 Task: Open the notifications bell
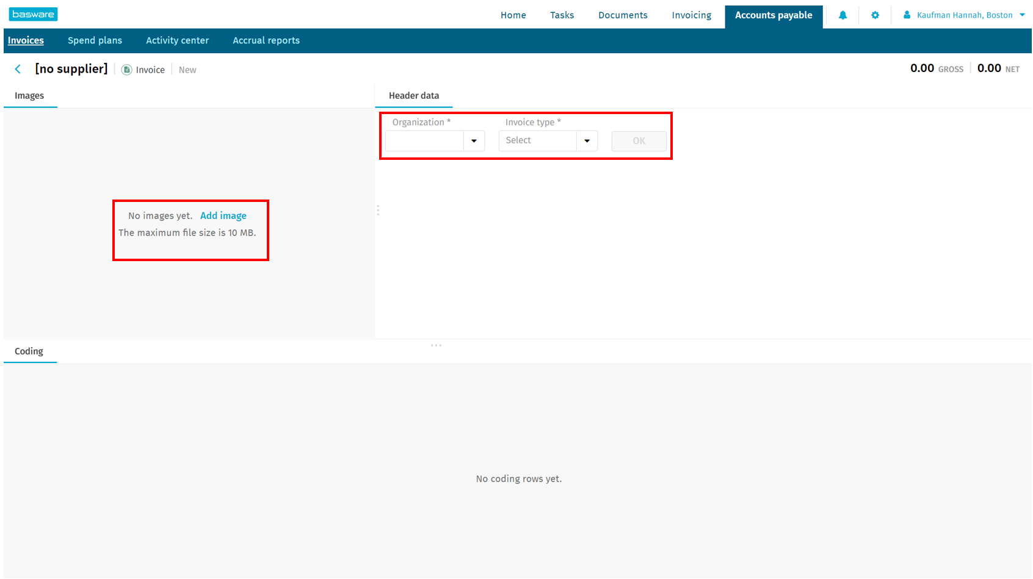click(843, 15)
